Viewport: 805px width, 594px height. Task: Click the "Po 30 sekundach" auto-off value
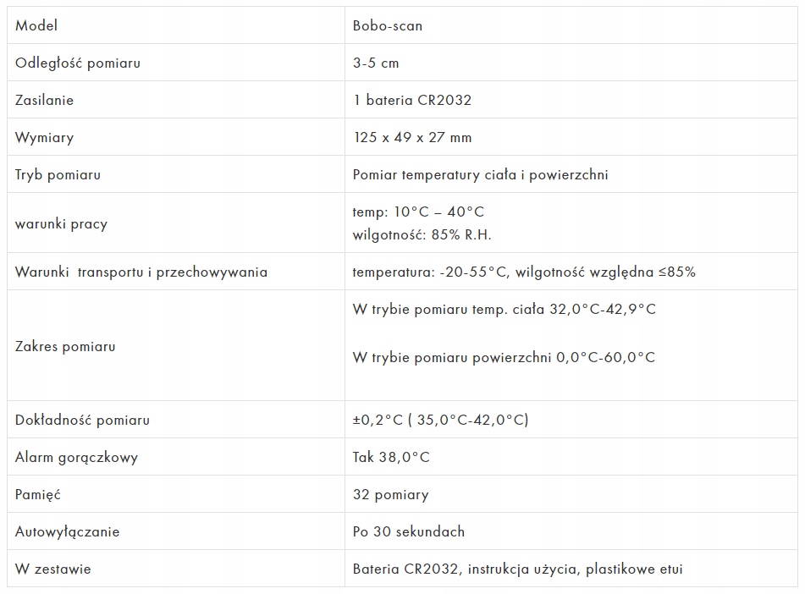click(x=409, y=531)
